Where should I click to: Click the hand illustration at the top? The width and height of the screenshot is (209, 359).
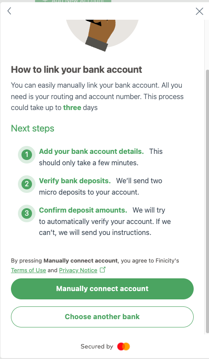(x=101, y=34)
